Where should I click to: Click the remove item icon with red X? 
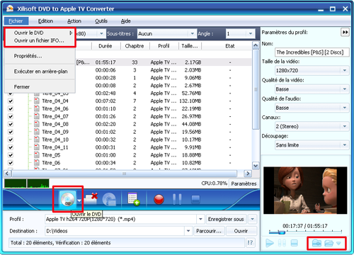91,198
